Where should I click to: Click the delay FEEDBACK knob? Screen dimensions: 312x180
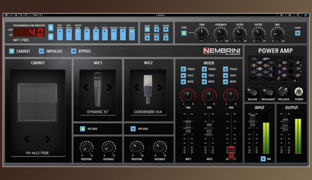click(x=221, y=33)
